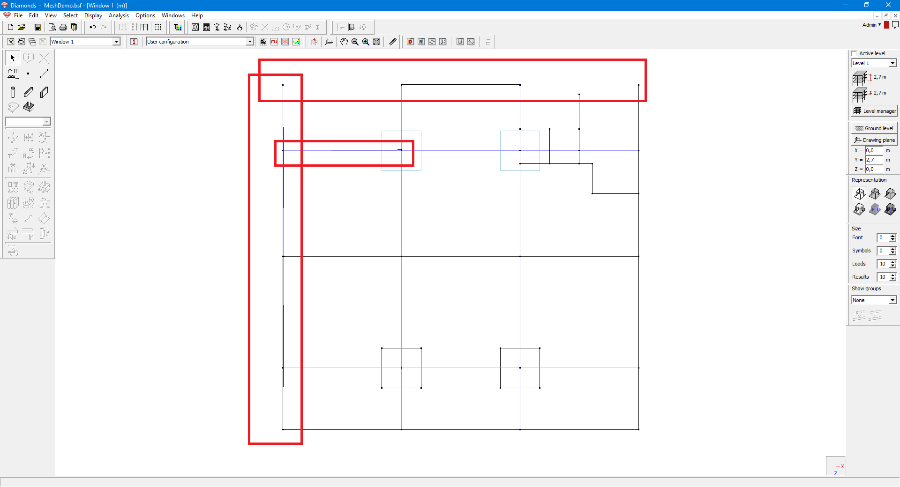900x487 pixels.
Task: Click the printer icon
Action: [x=63, y=27]
